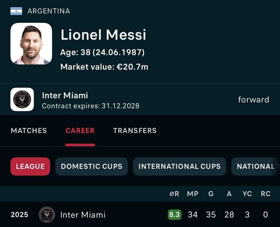Click the ØR average rating column header
This screenshot has width=280, height=227.
174,194
